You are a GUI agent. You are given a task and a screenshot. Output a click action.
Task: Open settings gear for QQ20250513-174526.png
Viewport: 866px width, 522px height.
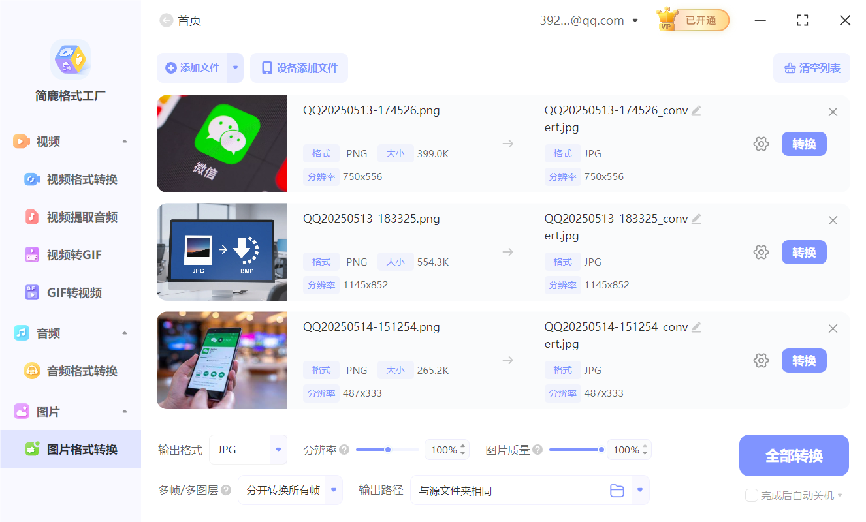(x=761, y=144)
